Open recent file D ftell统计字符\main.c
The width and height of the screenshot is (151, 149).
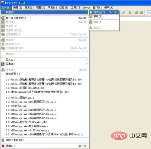(x=45, y=134)
